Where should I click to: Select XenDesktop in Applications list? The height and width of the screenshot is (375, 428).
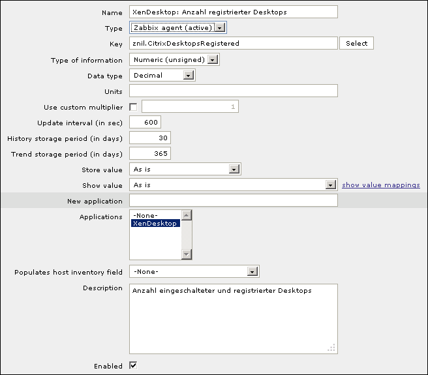click(x=155, y=224)
